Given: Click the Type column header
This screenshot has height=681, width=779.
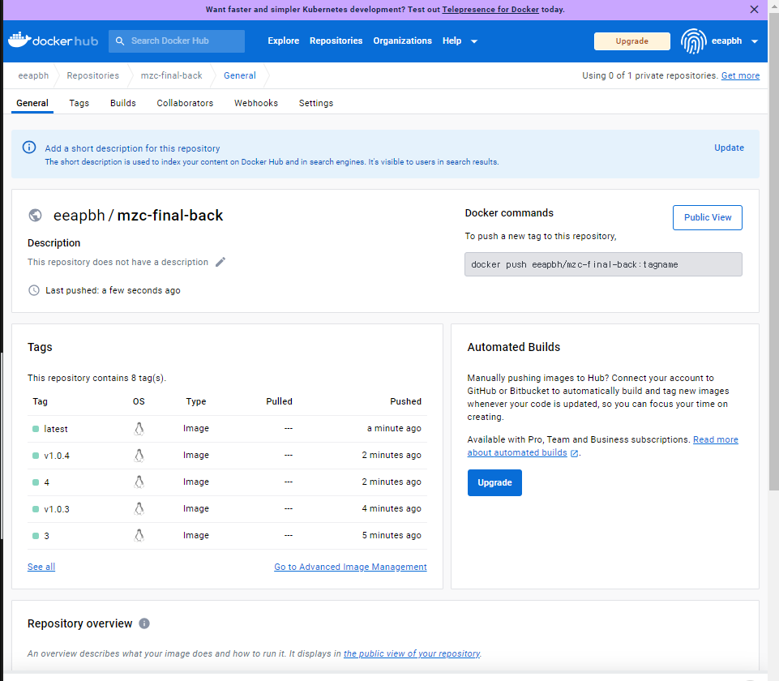Looking at the screenshot, I should pos(195,401).
